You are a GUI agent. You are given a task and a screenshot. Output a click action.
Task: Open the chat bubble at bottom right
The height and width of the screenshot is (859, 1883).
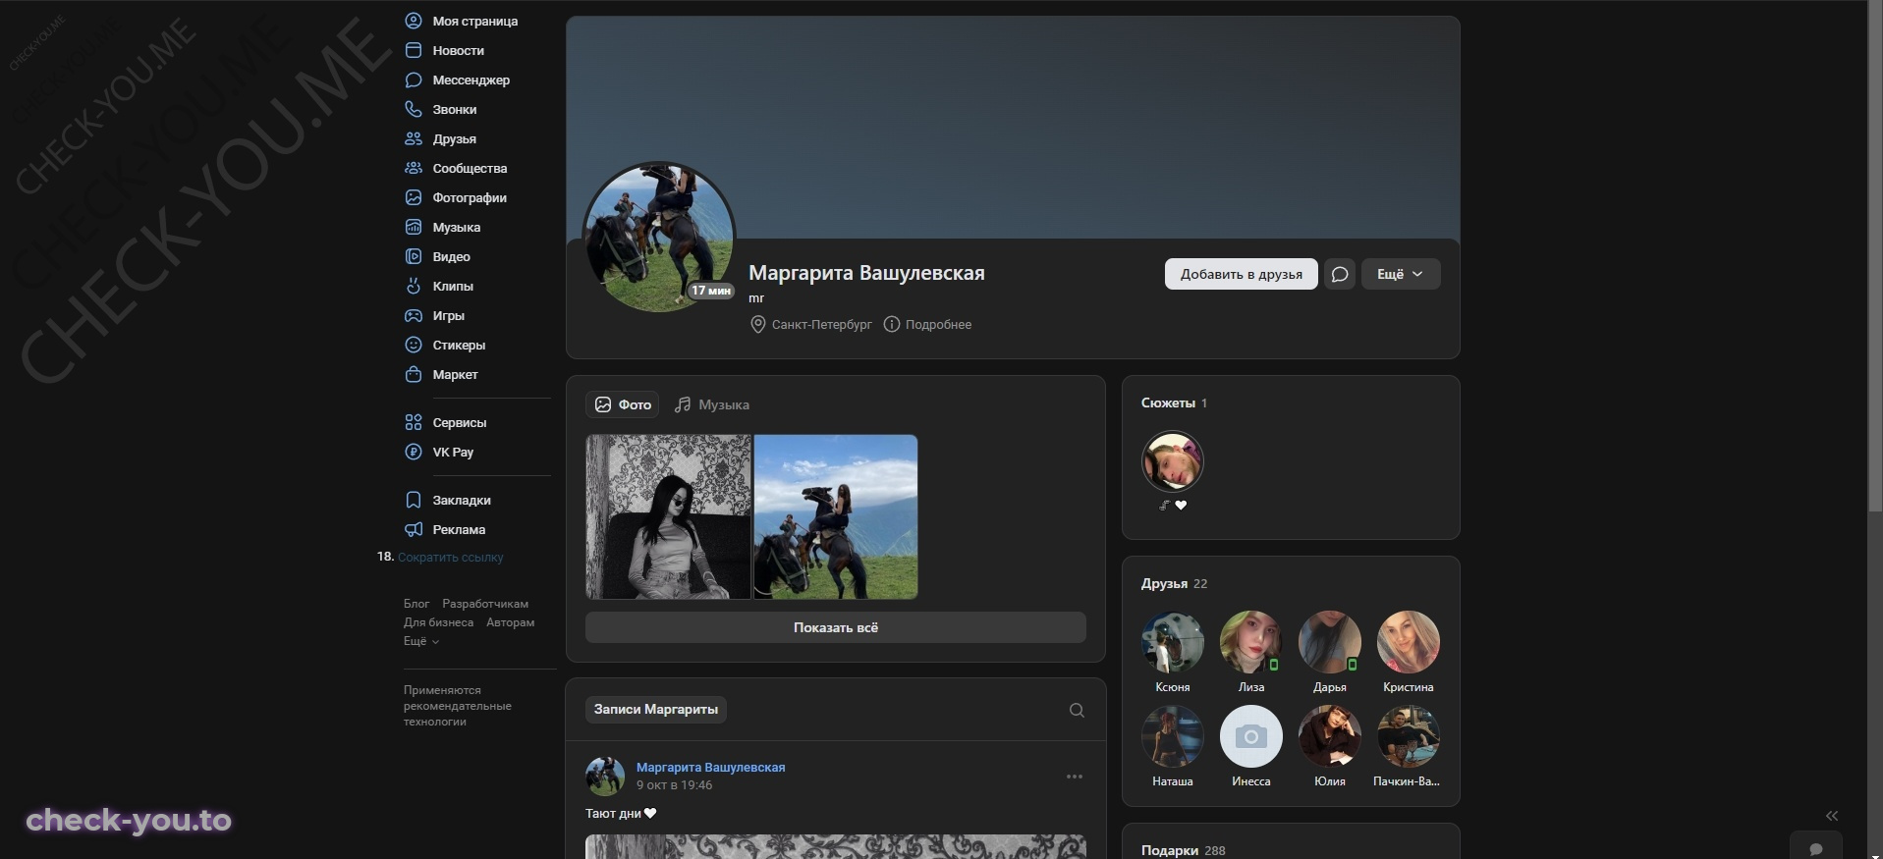coord(1816,849)
